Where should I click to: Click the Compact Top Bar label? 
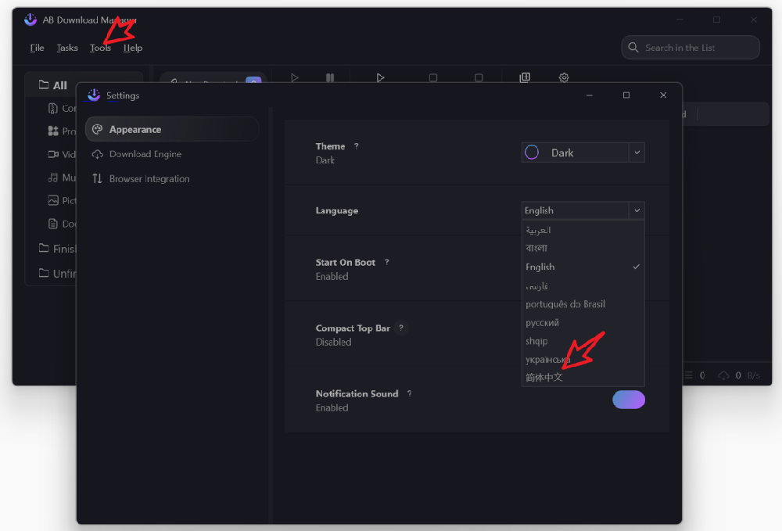[353, 328]
